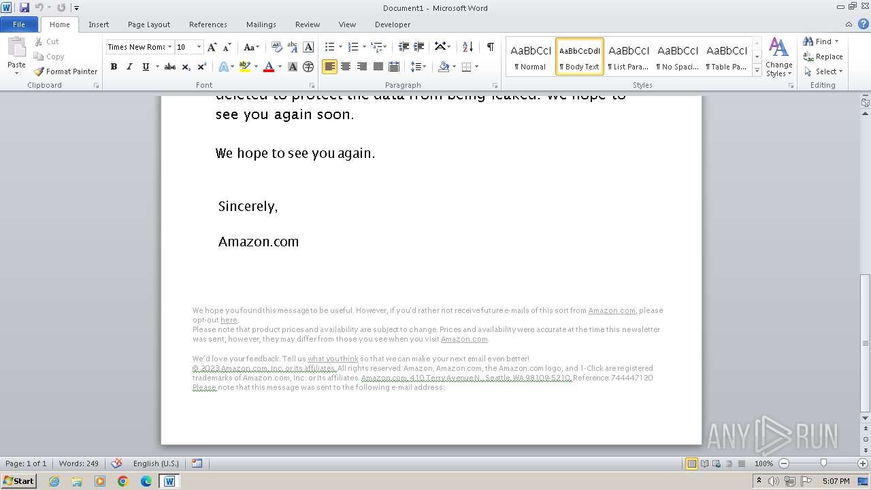This screenshot has width=871, height=490.
Task: Click the Zoom In plus button
Action: 863,463
